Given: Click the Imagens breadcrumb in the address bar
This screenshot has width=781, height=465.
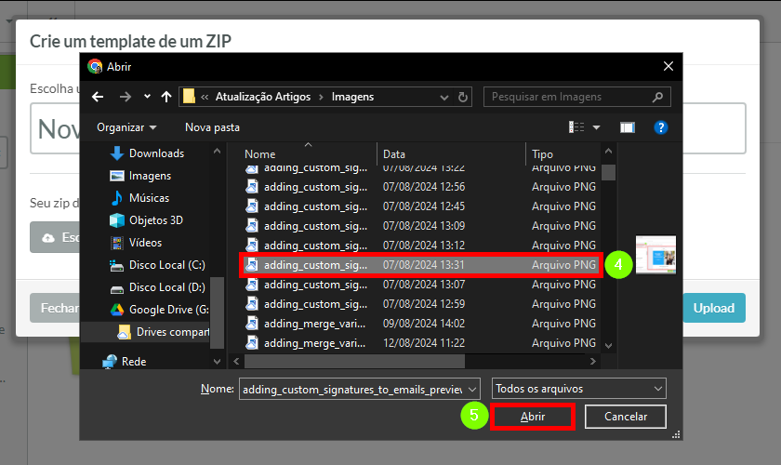Looking at the screenshot, I should pyautogui.click(x=352, y=97).
